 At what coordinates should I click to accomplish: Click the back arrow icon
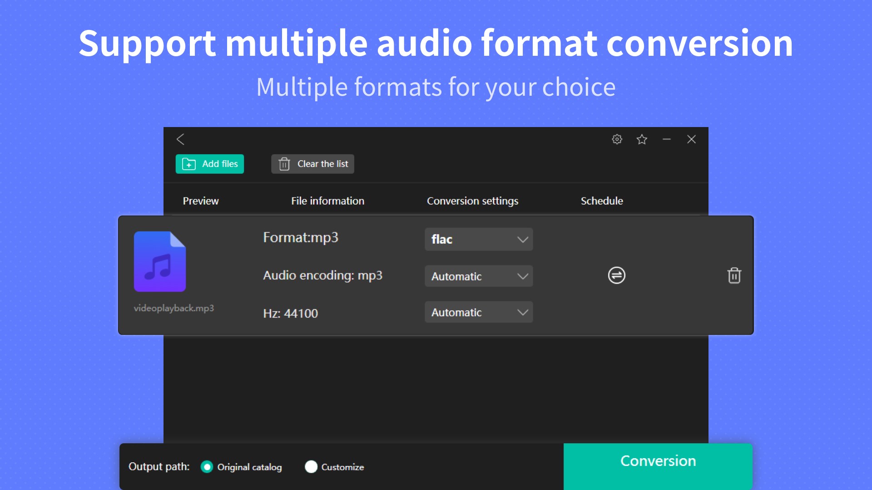(x=180, y=139)
